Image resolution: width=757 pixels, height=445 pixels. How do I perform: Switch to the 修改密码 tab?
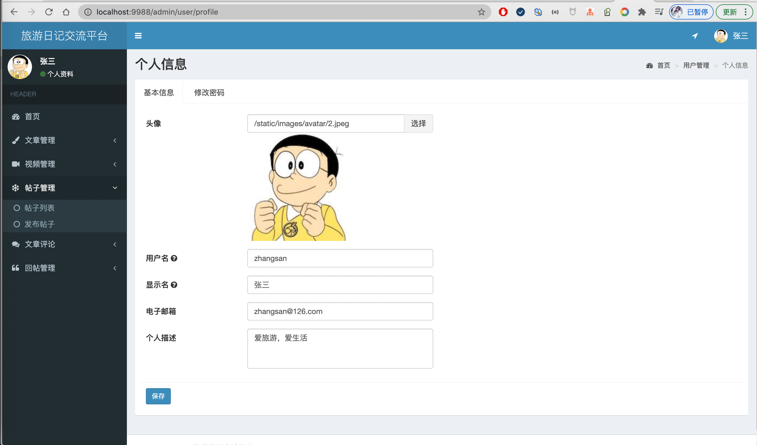point(209,93)
